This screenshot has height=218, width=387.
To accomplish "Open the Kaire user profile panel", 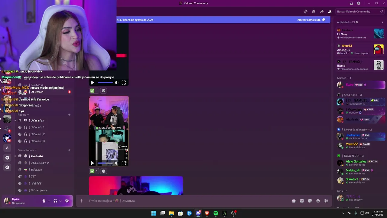I will pyautogui.click(x=21, y=201).
